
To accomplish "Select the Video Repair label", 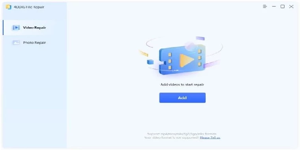I will [x=34, y=28].
